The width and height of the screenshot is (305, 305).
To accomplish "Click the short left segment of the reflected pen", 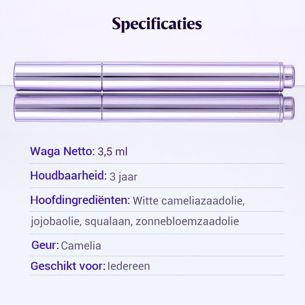I will coord(58,108).
